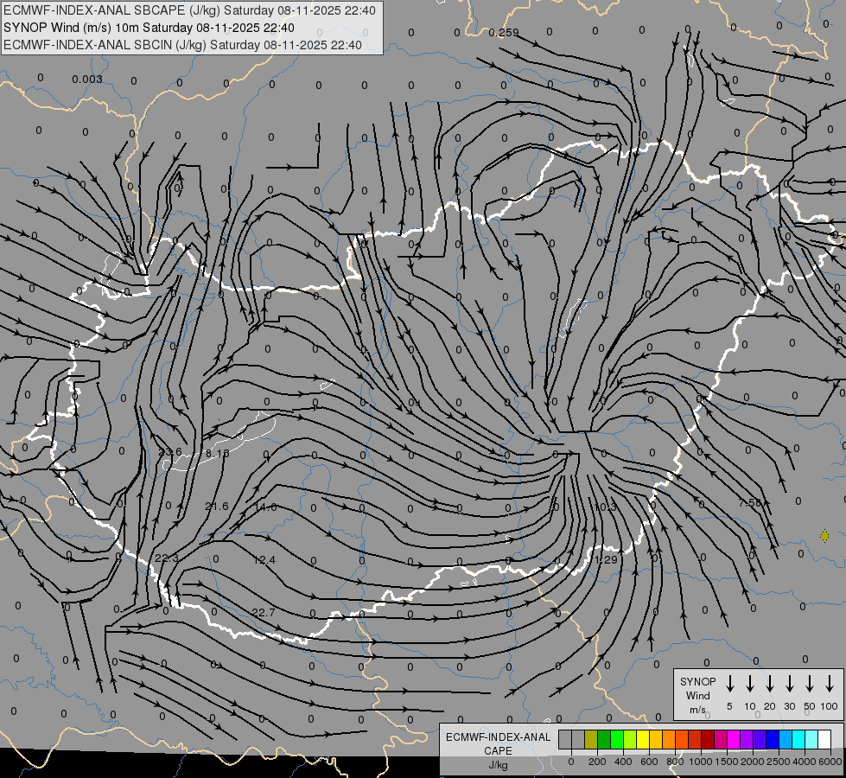Click the 400 tick on CAPE scale

(x=623, y=762)
